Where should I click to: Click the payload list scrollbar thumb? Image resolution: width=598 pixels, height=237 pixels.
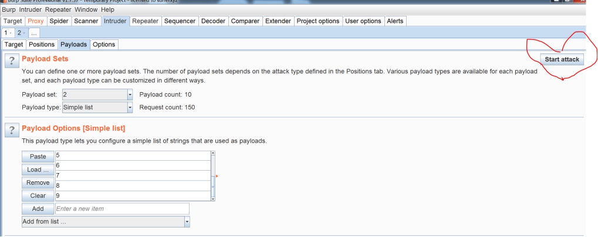pos(213,187)
